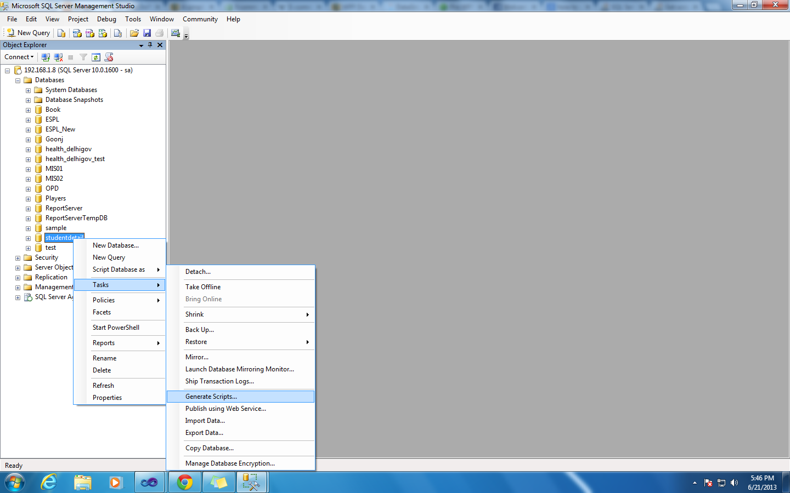This screenshot has height=493, width=790.
Task: Click the volume speaker tray icon
Action: pos(735,483)
